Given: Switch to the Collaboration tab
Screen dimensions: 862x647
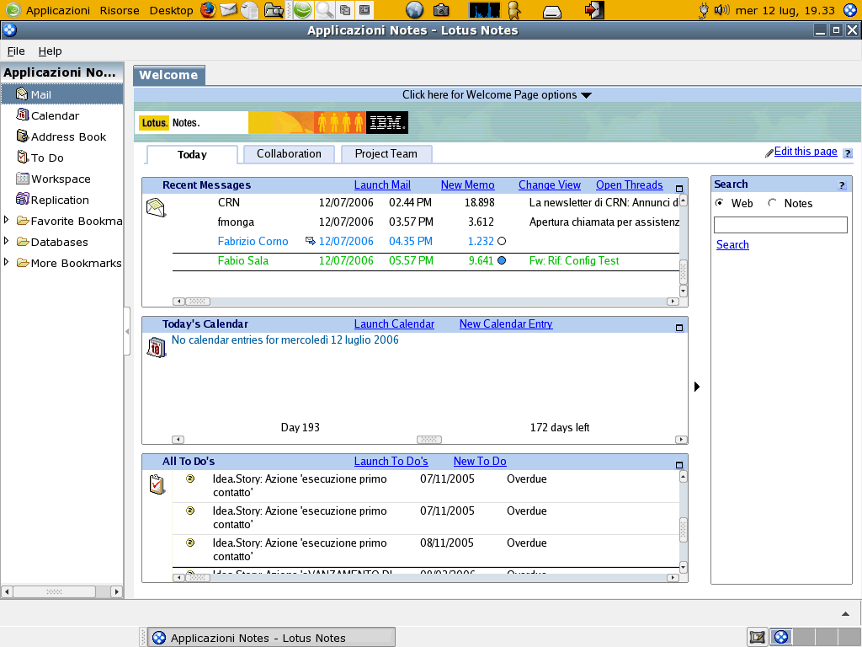Looking at the screenshot, I should tap(289, 154).
